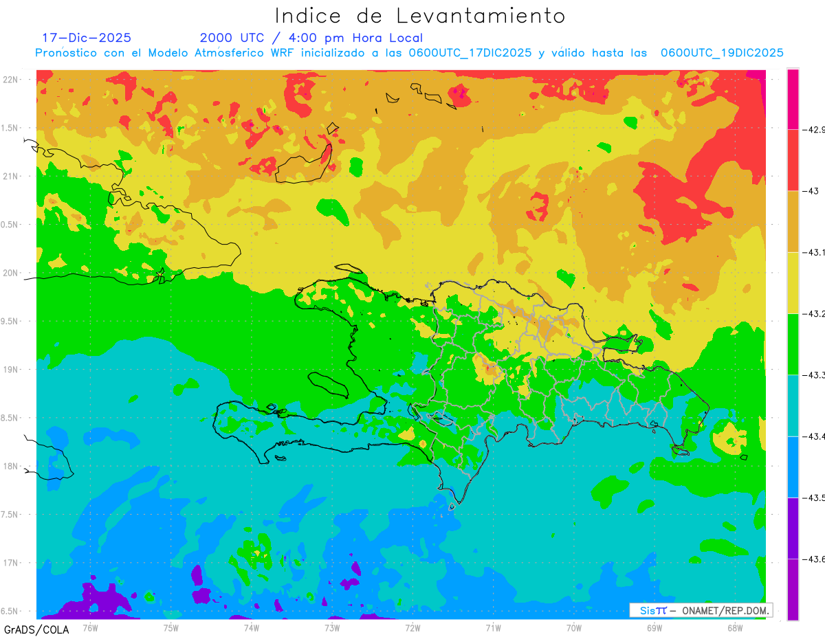Pick the red legend swatch between -42.9 and -43
The width and height of the screenshot is (825, 637).
[x=793, y=160]
